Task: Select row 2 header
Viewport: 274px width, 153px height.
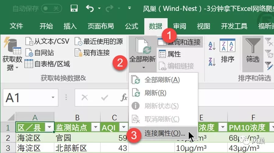Action: [8, 138]
